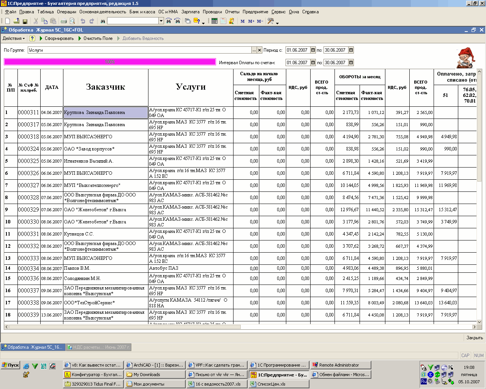
Task: Click the Сформировать button
Action: click(56, 38)
